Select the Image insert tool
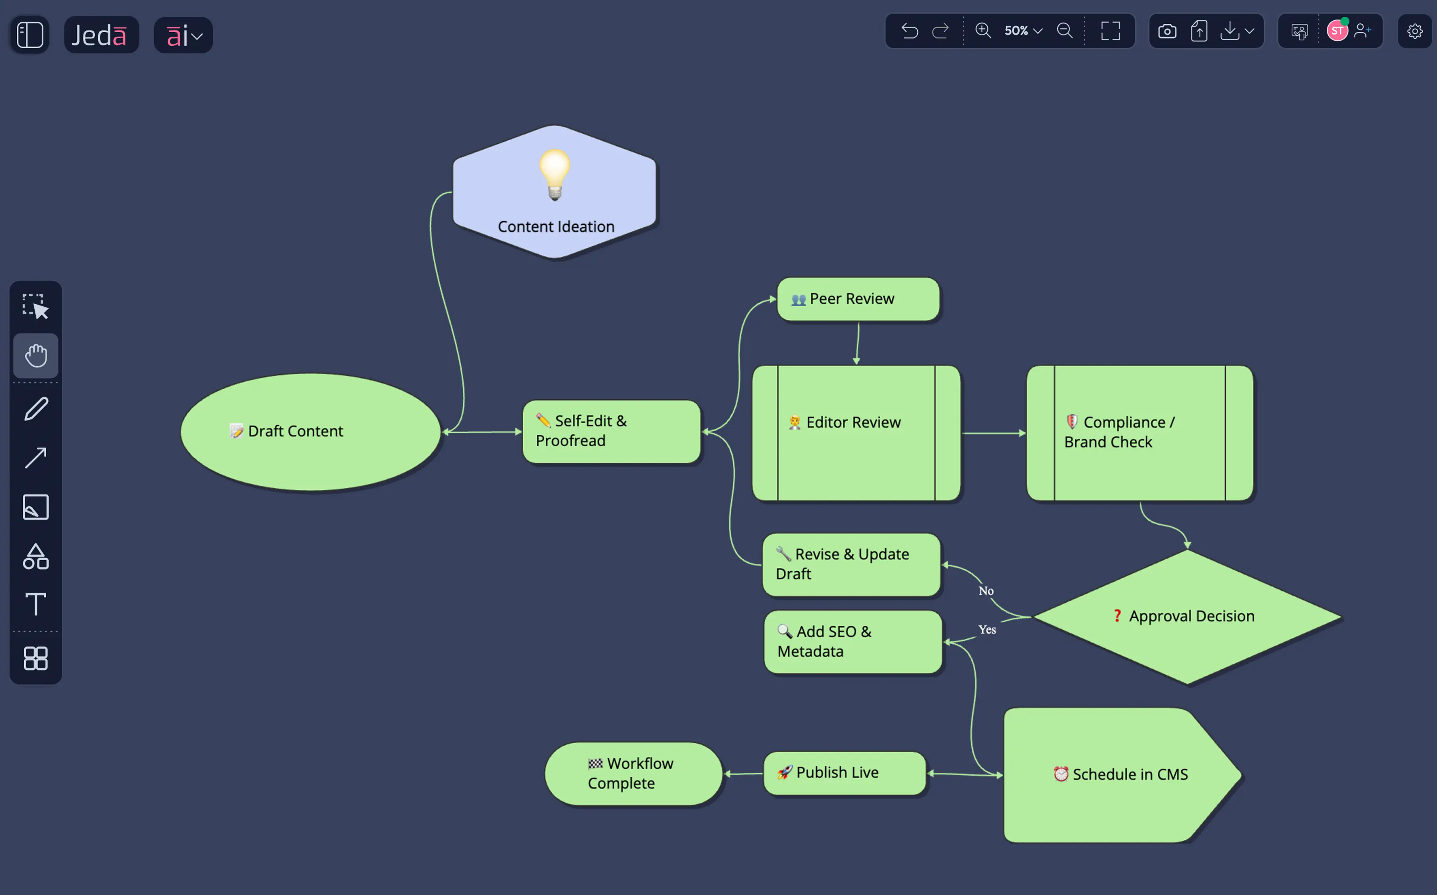 point(35,507)
